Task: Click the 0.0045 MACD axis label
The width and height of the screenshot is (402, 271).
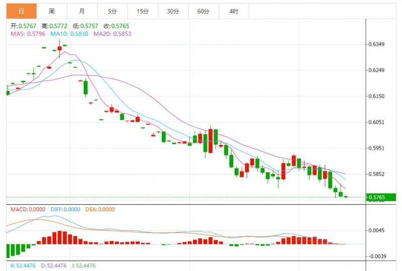Action: [376, 230]
